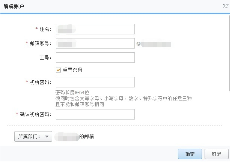This screenshot has height=164, width=232.
Task: Click the 初始密码 password field
Action: click(x=95, y=82)
